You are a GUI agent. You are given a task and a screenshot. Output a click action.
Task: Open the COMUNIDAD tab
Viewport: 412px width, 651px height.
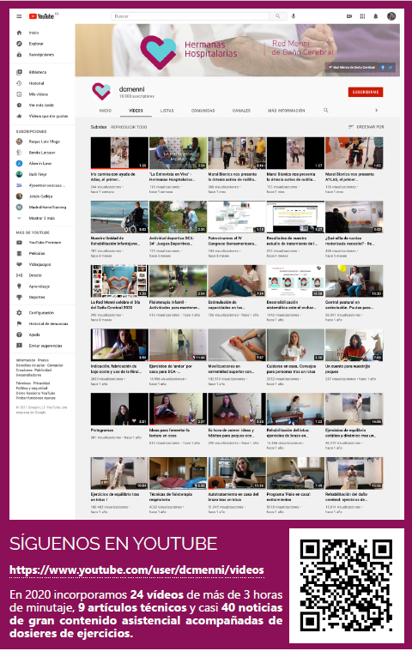pos(203,111)
